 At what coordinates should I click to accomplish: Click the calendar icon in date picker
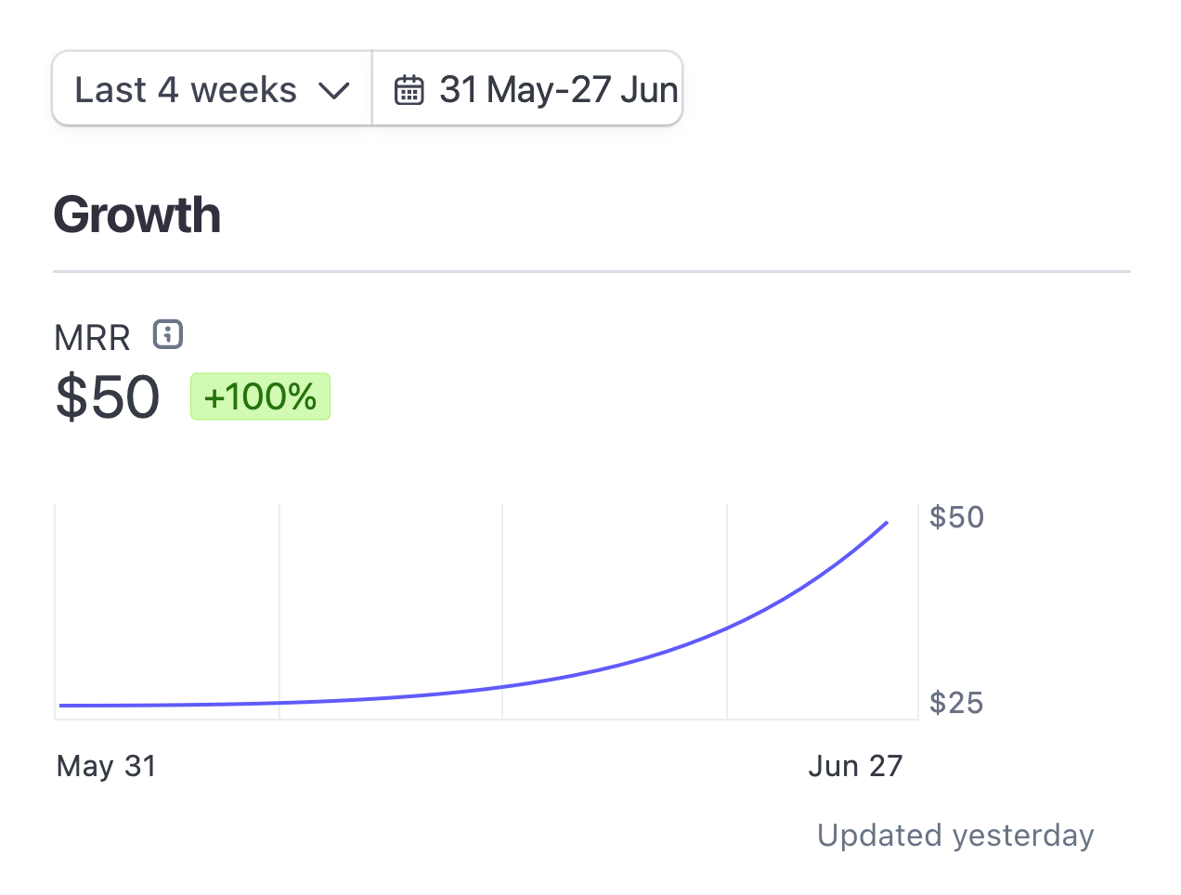[x=409, y=90]
